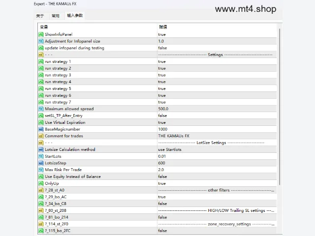Image resolution: width=315 pixels, height=236 pixels.
Task: Select Adjustment for Infopanel size value 1.0
Action: tap(161, 41)
